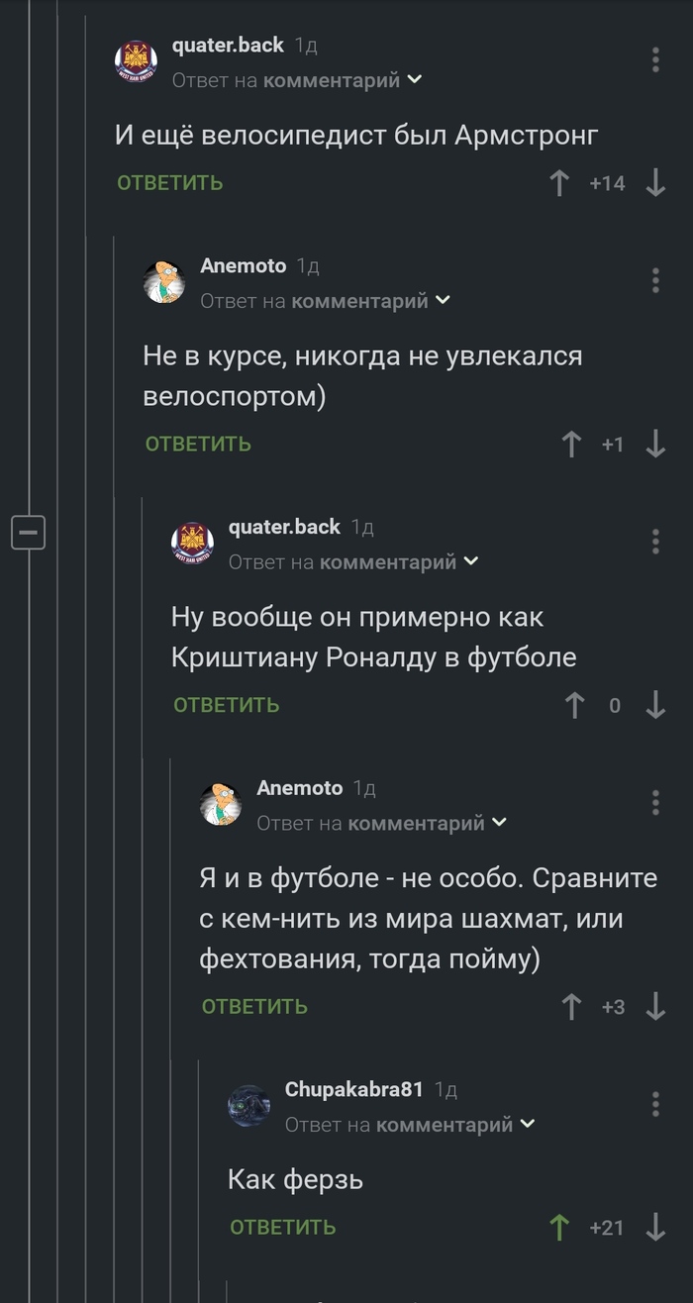
Task: Downvote Anemoto's comment about велоспорт
Action: (654, 445)
